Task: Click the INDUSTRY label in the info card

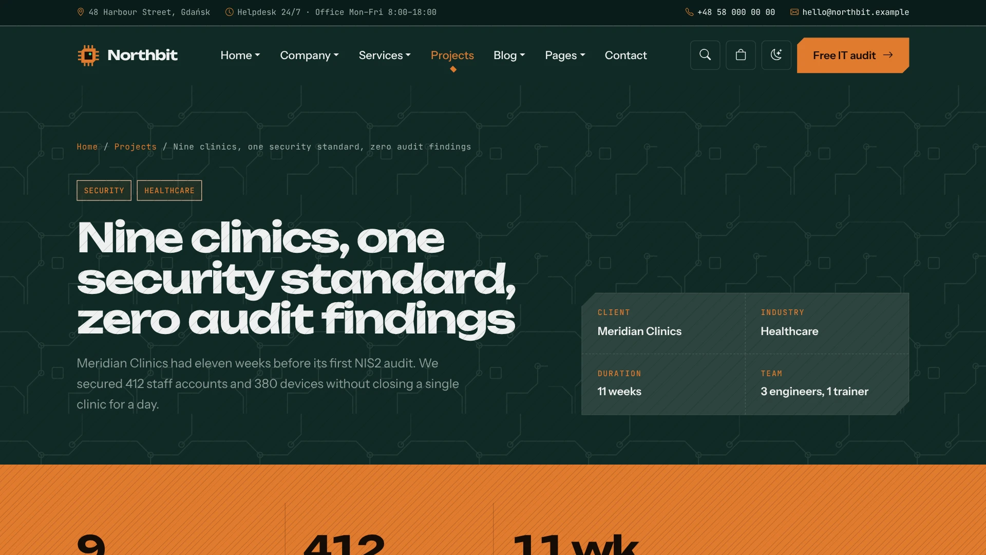Action: (x=782, y=312)
